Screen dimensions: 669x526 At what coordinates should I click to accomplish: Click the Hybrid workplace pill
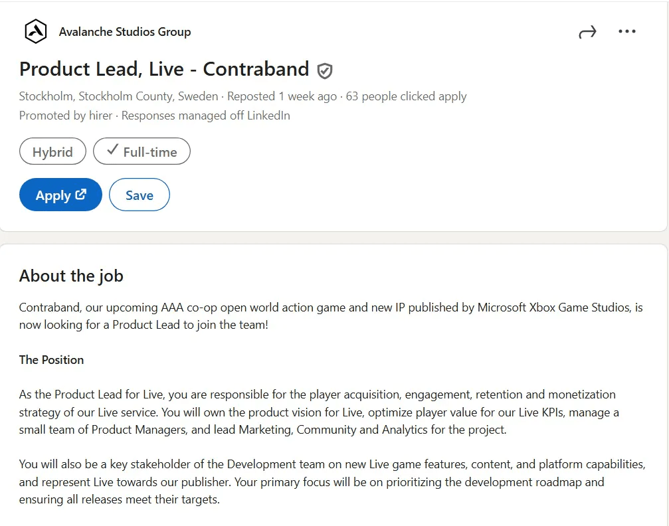click(x=52, y=151)
